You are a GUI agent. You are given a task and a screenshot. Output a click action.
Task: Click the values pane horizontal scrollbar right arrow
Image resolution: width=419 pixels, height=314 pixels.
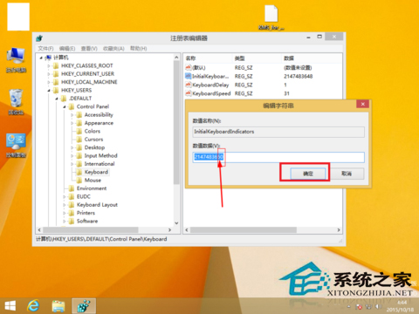coord(339,229)
